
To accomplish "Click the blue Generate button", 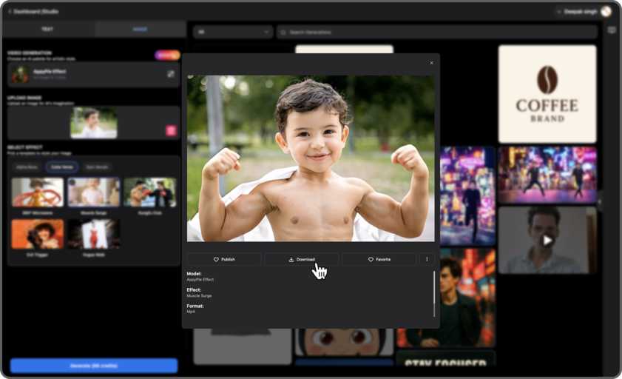I will coord(94,366).
